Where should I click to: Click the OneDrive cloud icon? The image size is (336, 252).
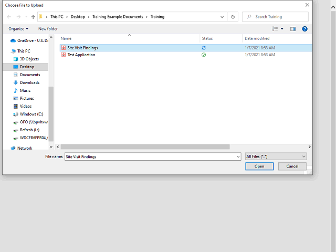[x=13, y=40]
